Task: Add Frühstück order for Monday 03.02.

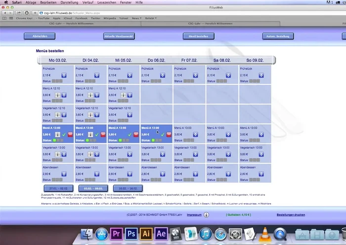Action: (64, 75)
